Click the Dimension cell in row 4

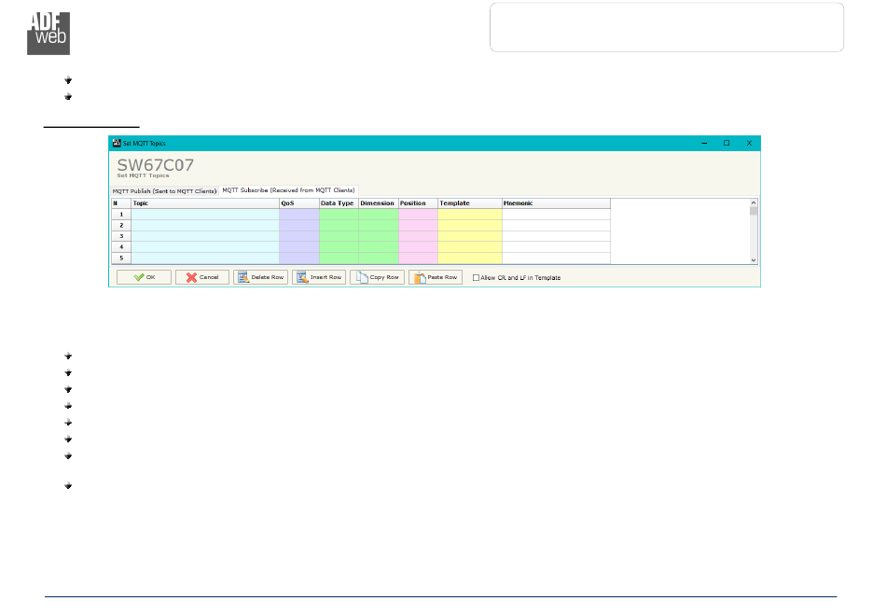(x=378, y=247)
